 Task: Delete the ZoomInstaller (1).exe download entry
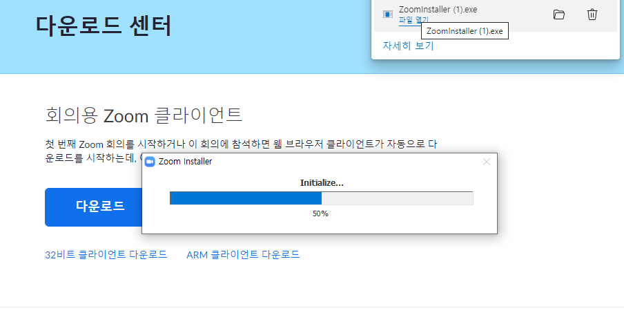click(592, 15)
